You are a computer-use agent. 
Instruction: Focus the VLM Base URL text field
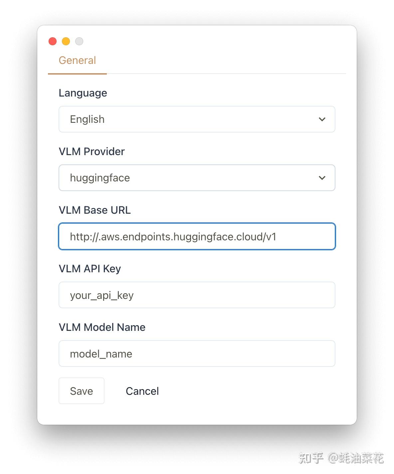(196, 236)
